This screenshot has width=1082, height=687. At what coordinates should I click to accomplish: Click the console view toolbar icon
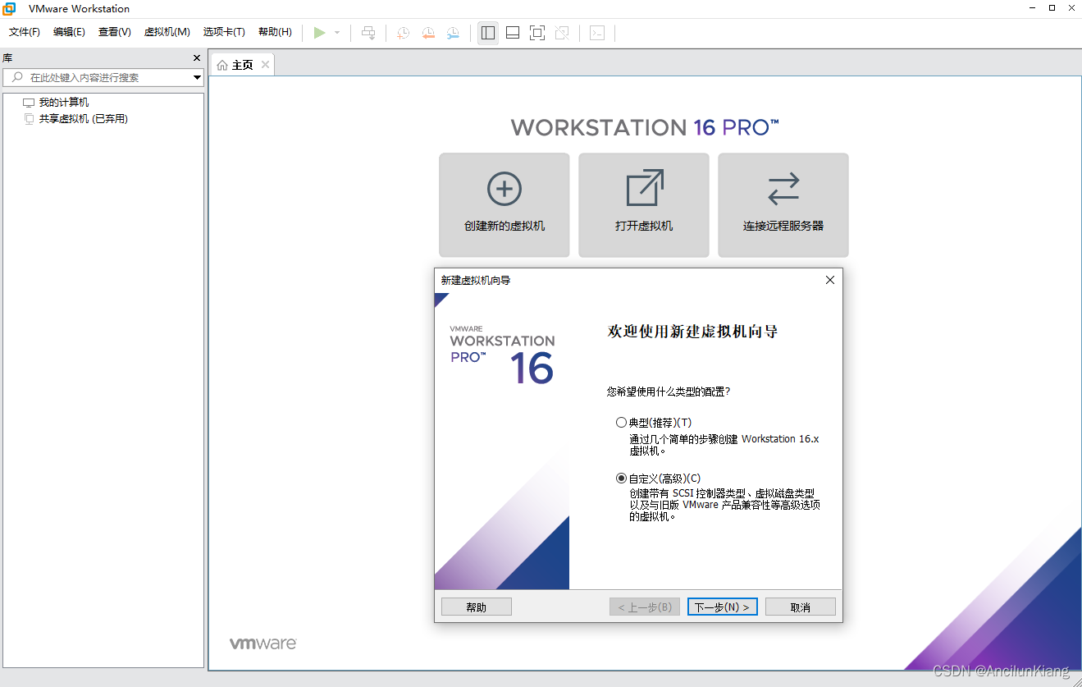(597, 33)
